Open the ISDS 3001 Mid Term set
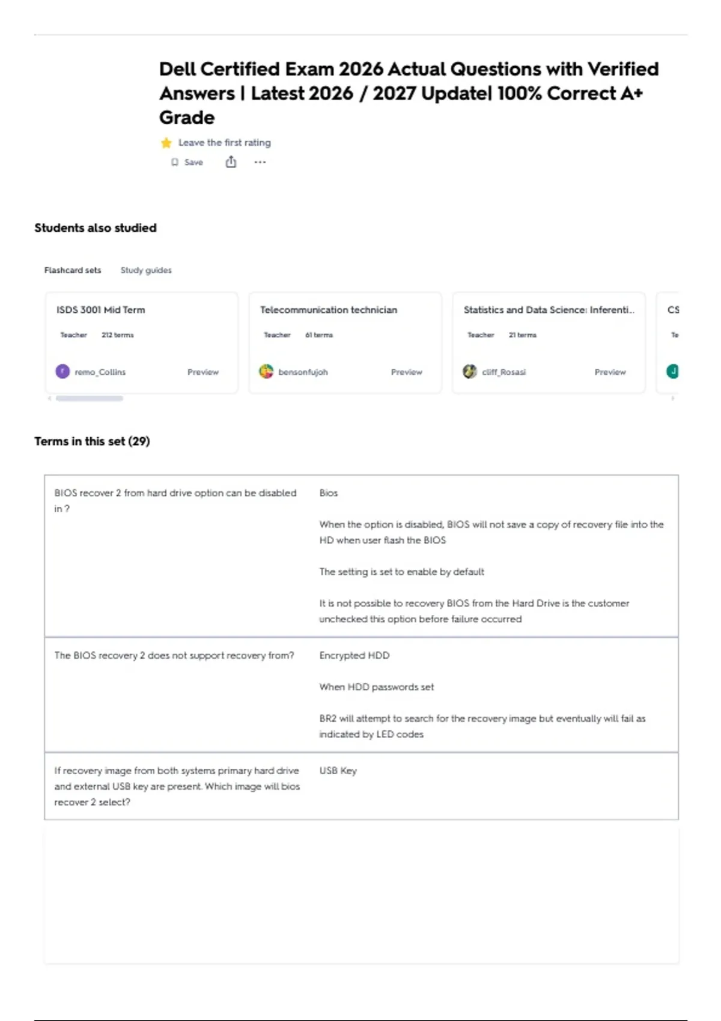The width and height of the screenshot is (721, 1021). click(101, 310)
